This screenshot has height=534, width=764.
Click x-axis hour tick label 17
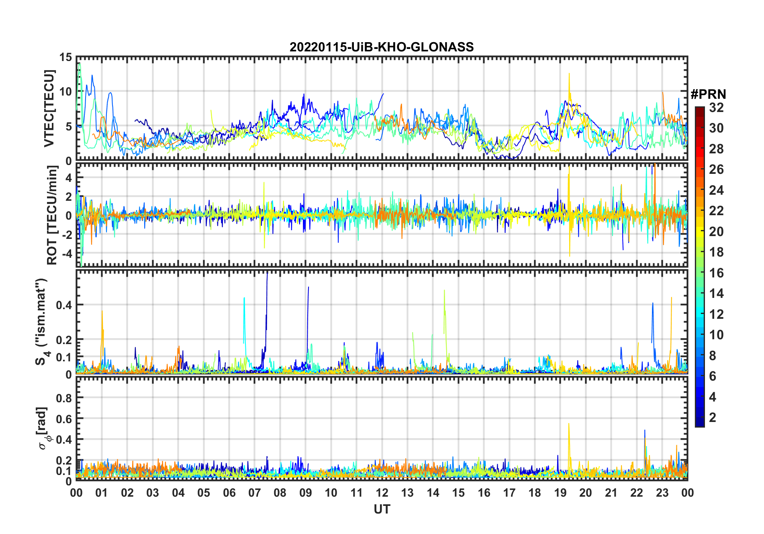(x=509, y=493)
